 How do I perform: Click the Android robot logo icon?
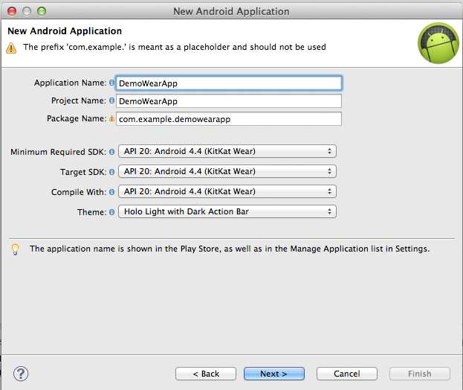(x=438, y=42)
